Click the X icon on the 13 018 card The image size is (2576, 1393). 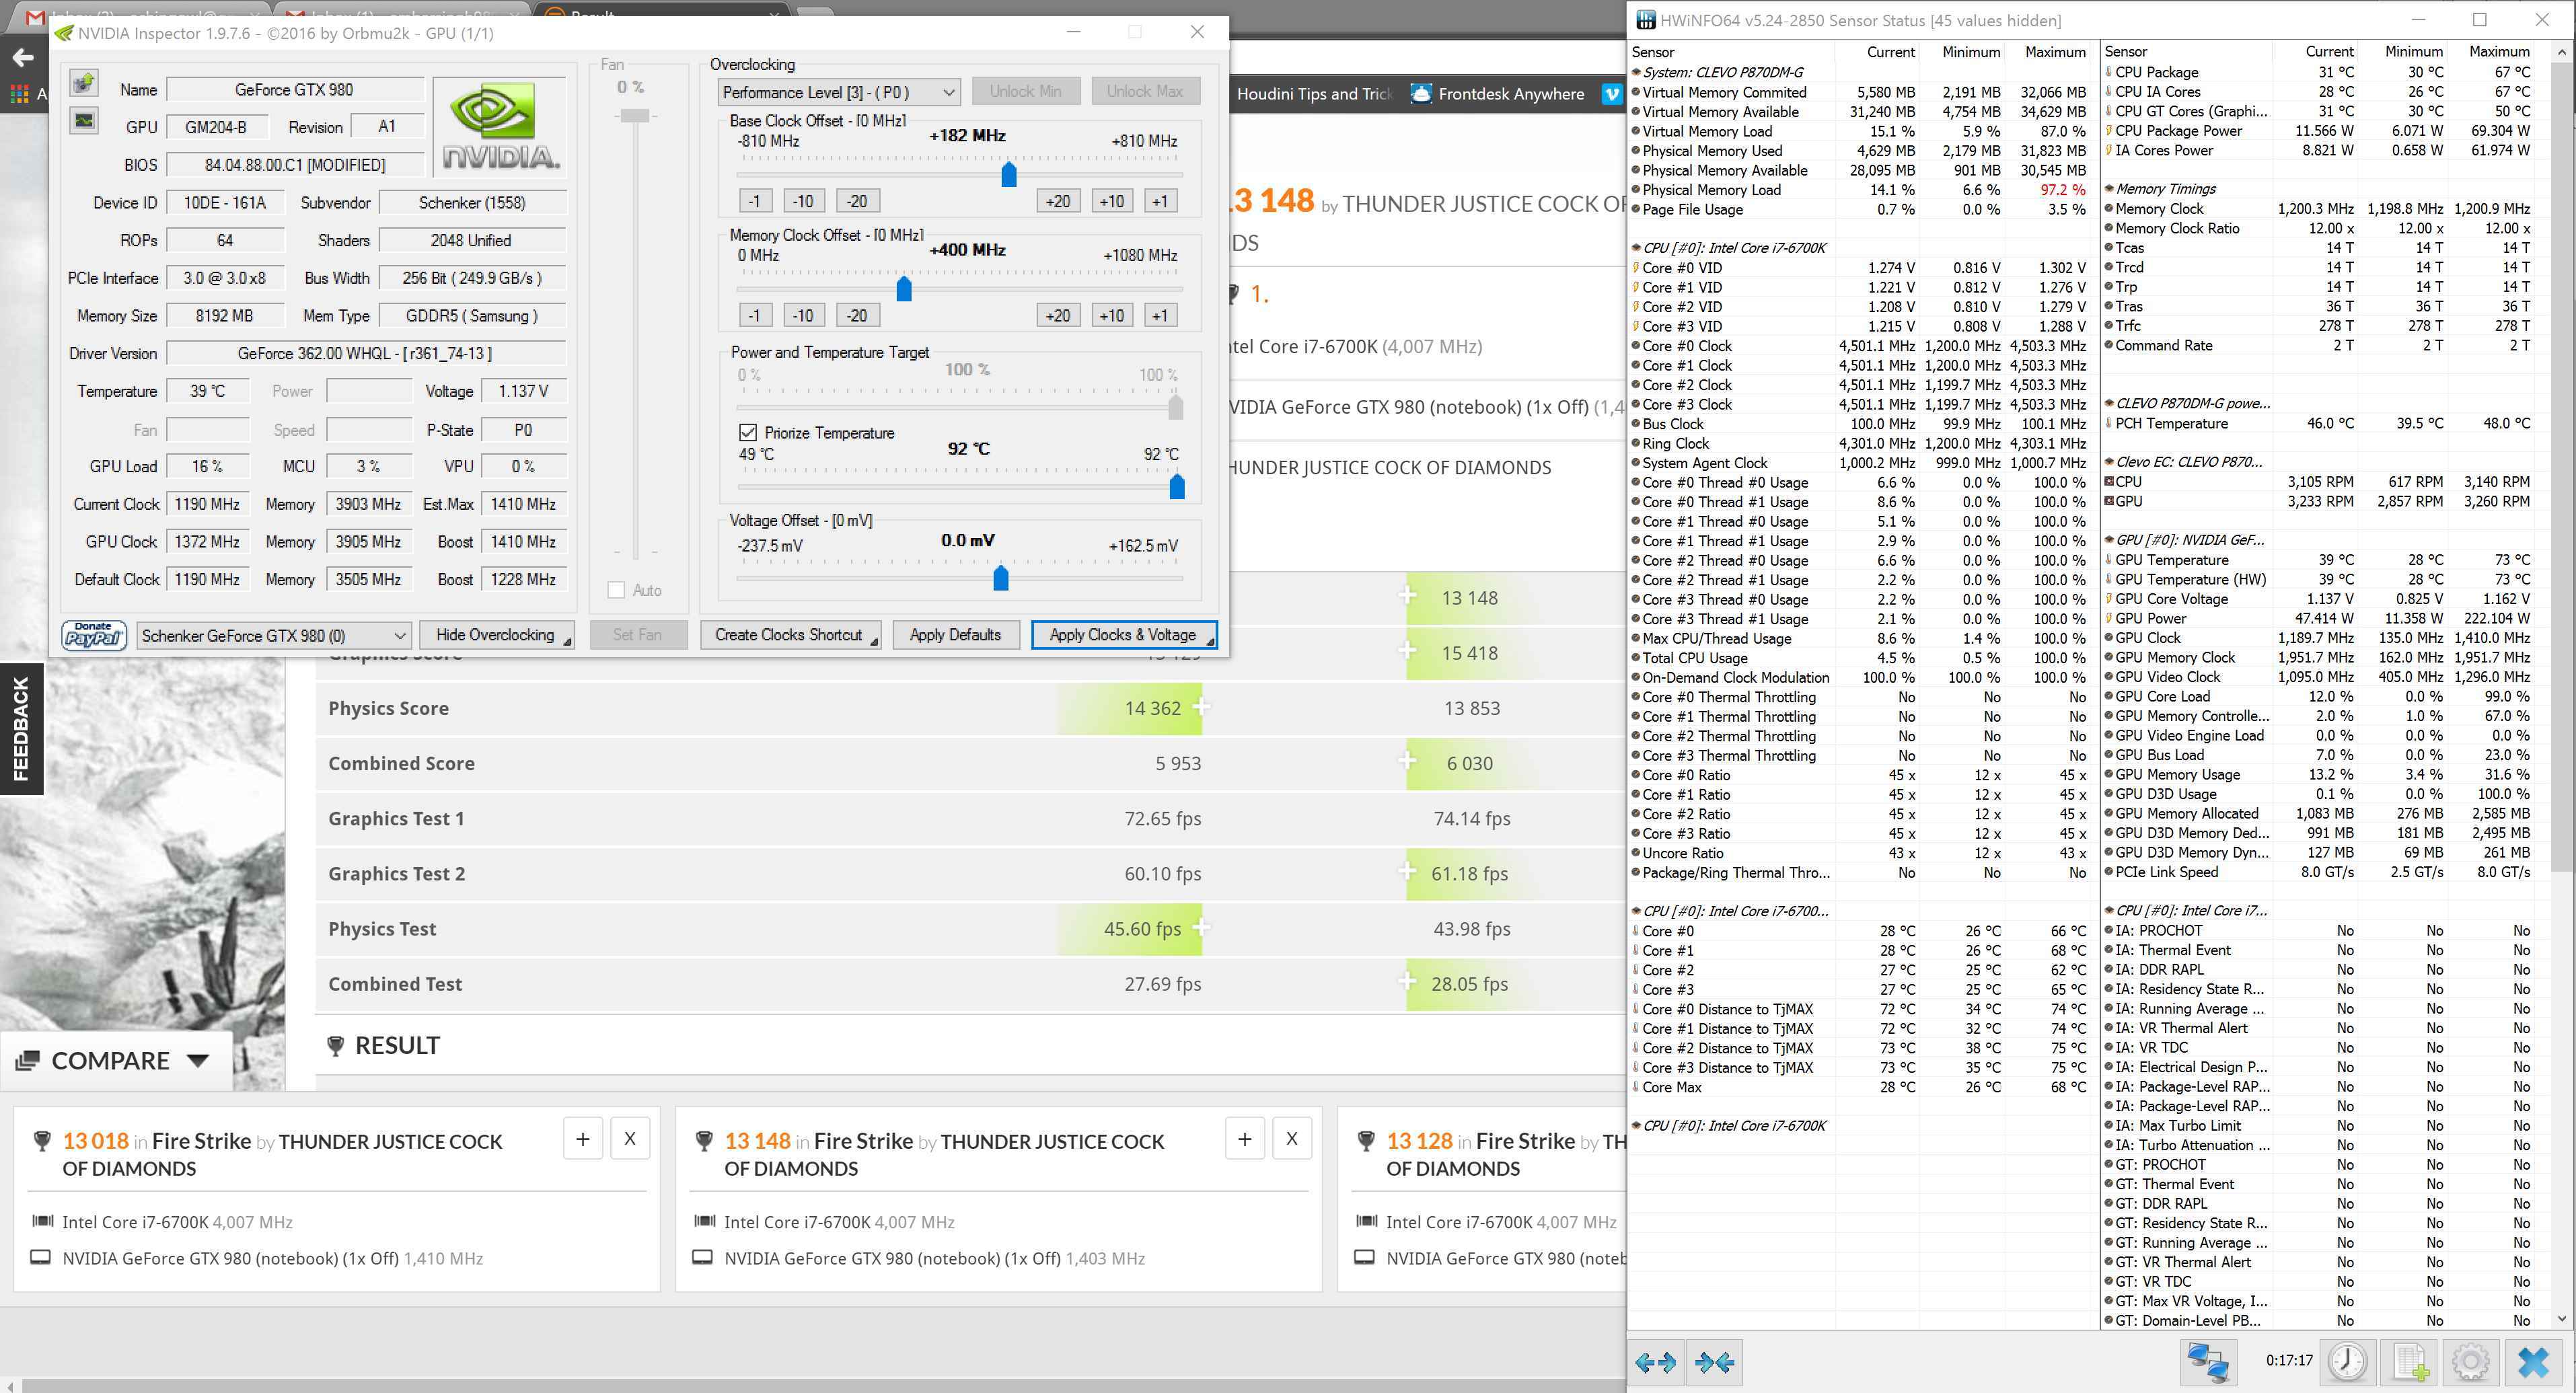(630, 1138)
